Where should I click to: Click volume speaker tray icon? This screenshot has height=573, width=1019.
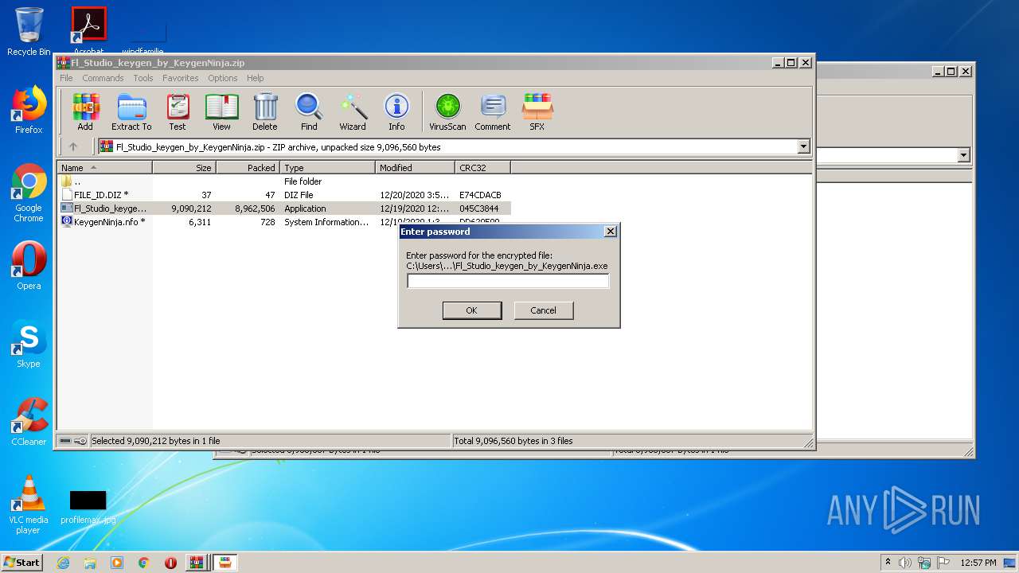point(905,563)
